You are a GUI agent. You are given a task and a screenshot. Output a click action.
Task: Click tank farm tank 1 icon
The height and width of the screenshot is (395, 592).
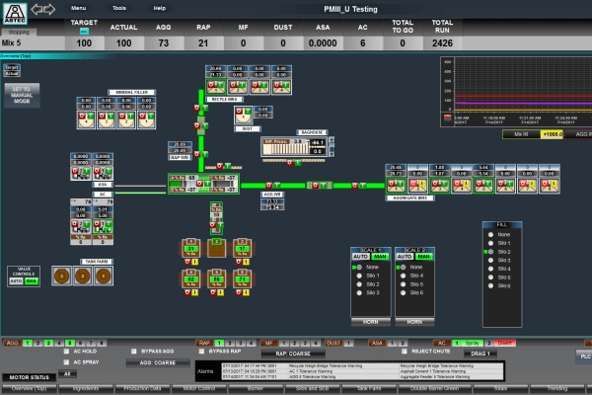point(104,276)
